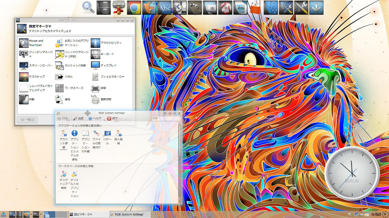
Task: Click the Berlin analog clock widget
Action: pos(352,173)
